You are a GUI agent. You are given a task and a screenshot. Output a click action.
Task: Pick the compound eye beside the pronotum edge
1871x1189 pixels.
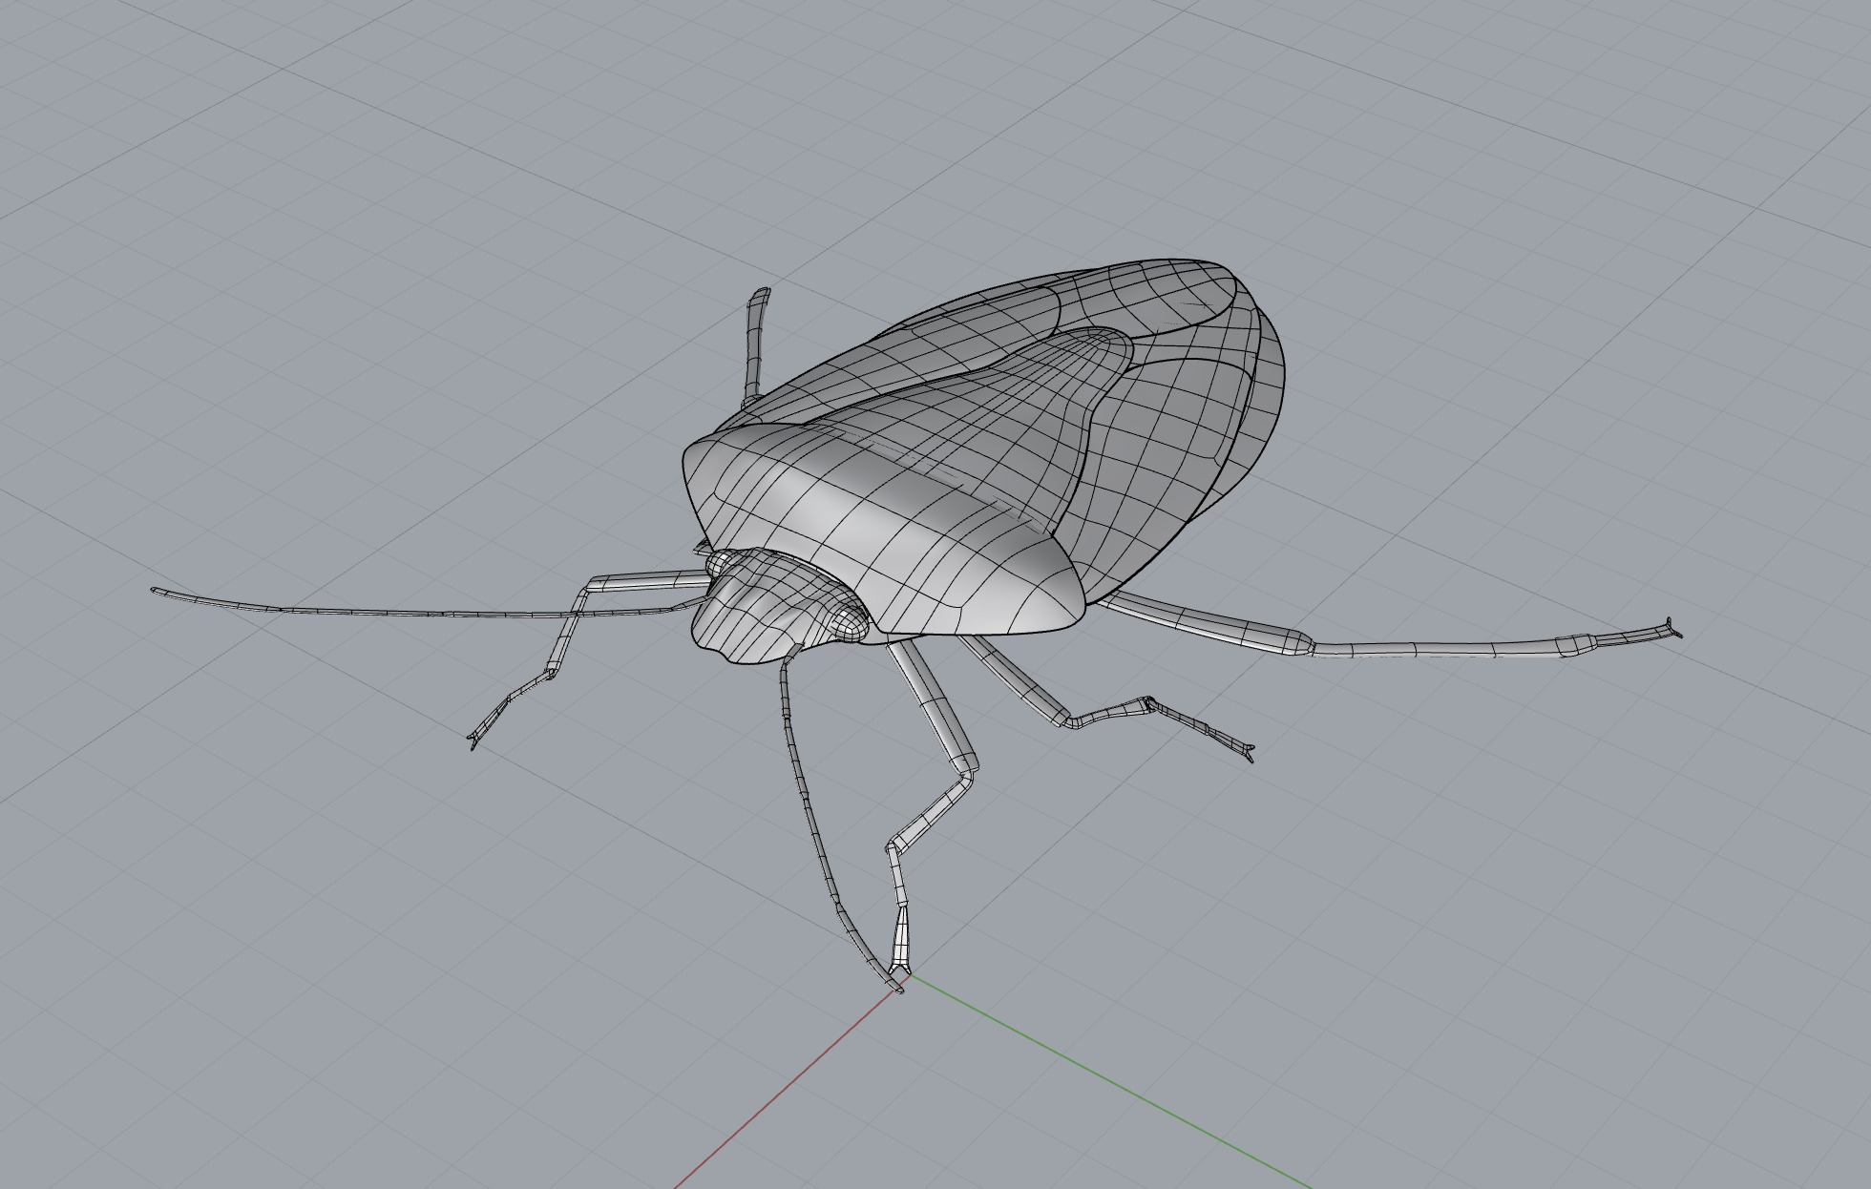(x=850, y=623)
